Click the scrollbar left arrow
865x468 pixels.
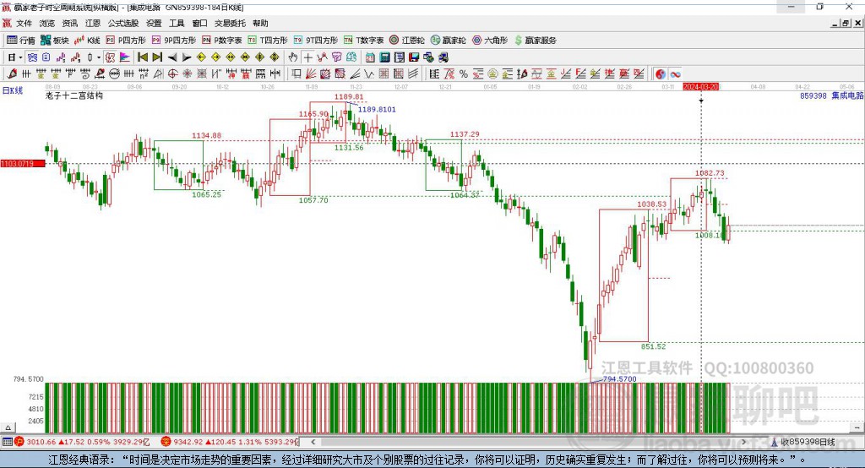(313, 442)
